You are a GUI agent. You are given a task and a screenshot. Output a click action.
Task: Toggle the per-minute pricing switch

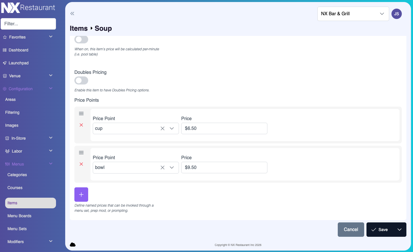click(81, 39)
